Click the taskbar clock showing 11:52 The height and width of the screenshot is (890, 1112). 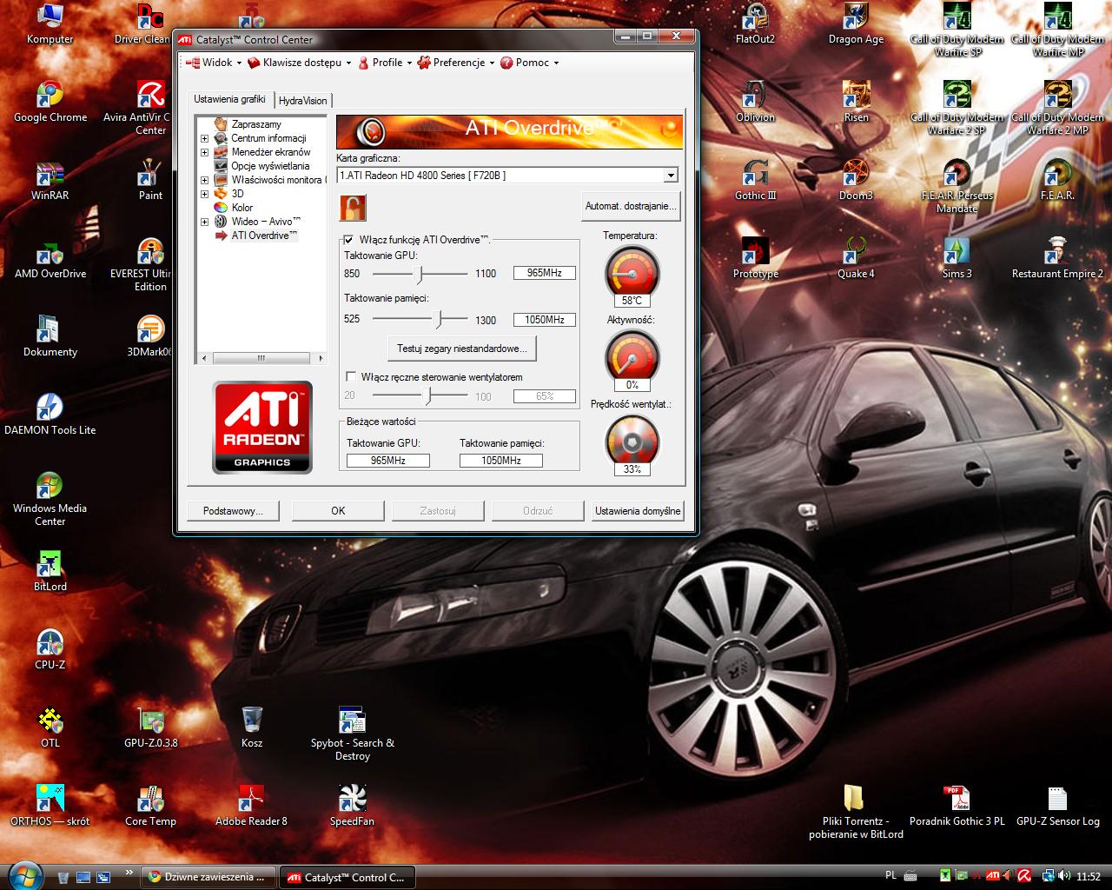[1089, 876]
